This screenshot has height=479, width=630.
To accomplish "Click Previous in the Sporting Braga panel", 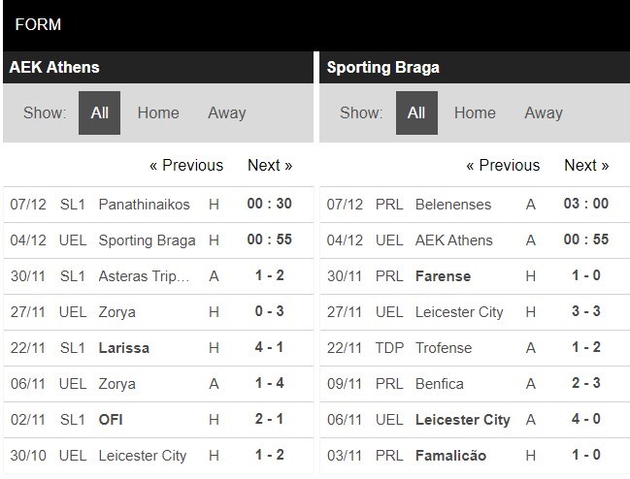I will [503, 165].
